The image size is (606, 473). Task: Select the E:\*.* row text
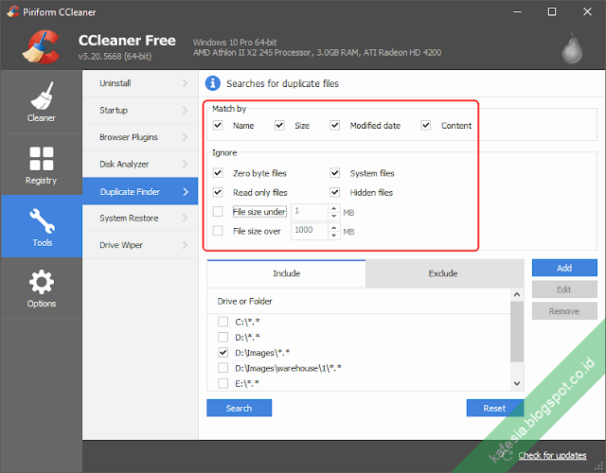247,383
